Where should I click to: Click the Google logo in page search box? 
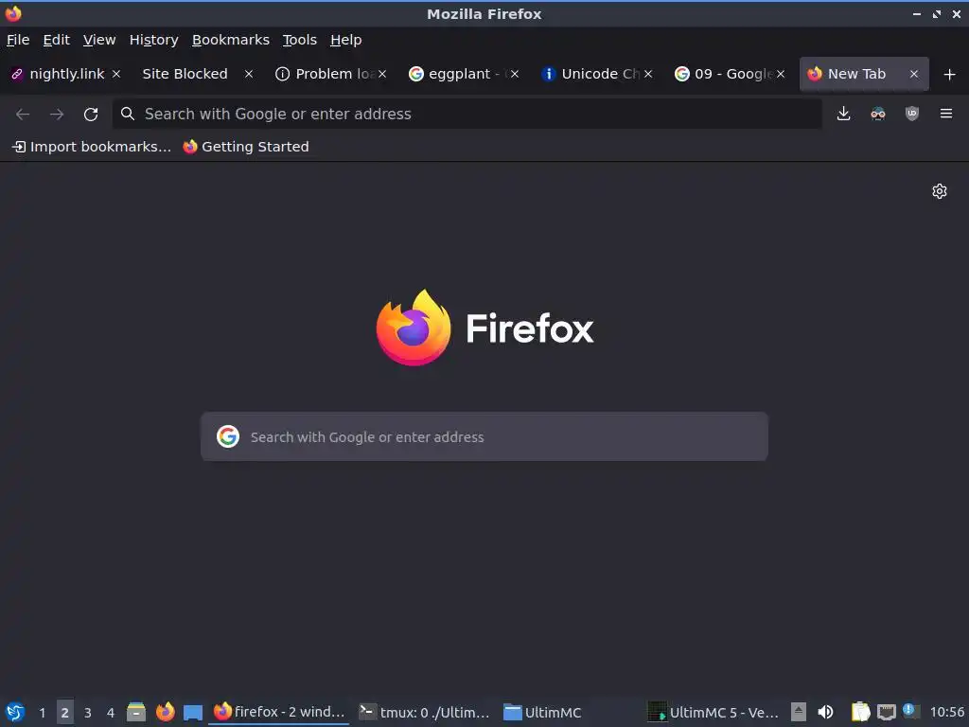tap(228, 436)
